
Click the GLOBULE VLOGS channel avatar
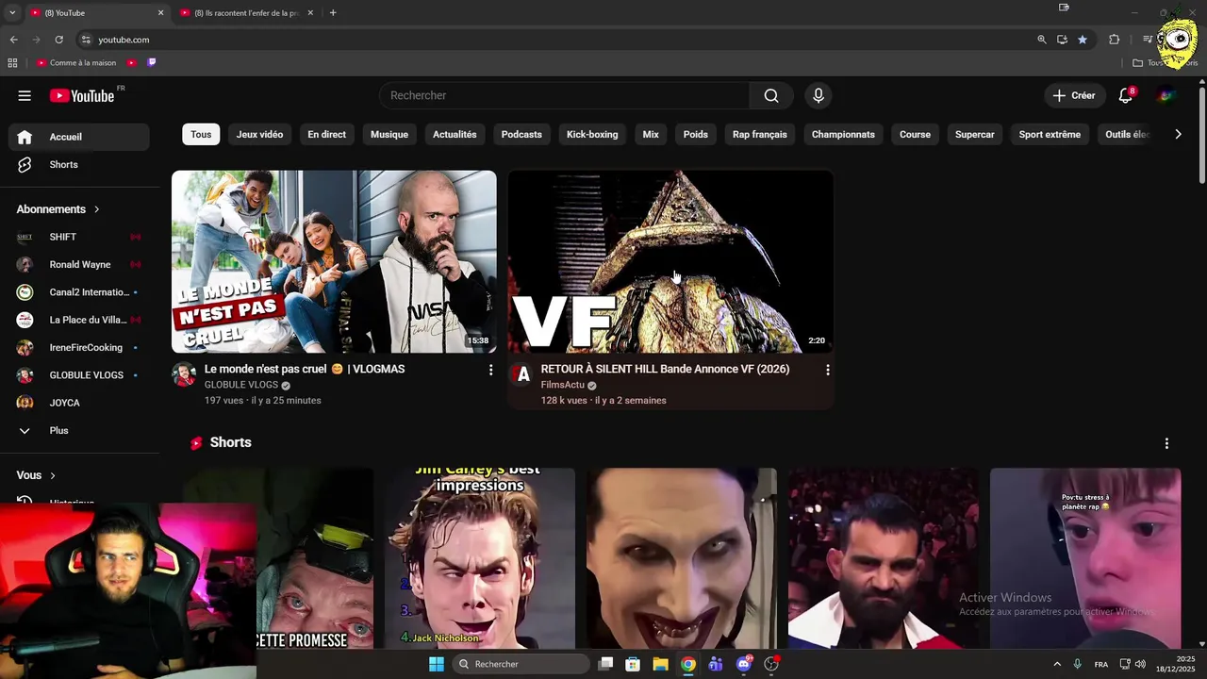click(x=184, y=374)
